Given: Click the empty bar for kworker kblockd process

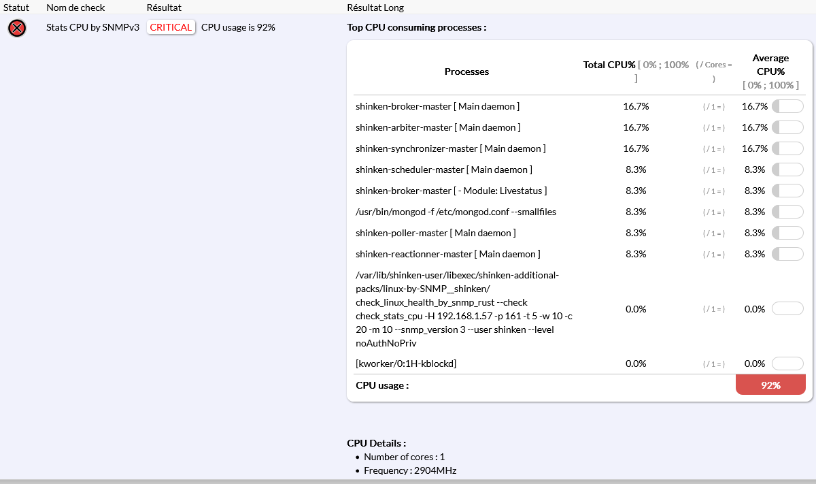Looking at the screenshot, I should click(787, 364).
